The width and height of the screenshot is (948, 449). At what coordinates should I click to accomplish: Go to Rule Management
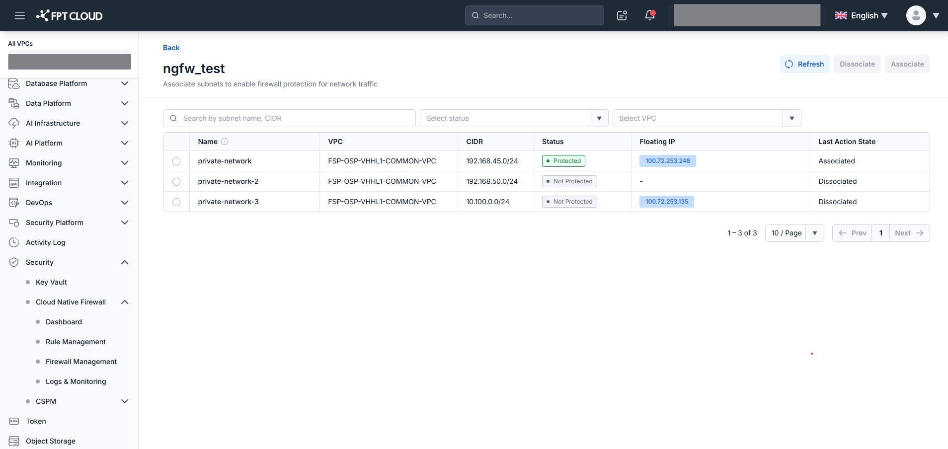pos(76,342)
